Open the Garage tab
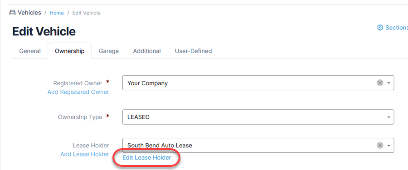Image resolution: width=408 pixels, height=170 pixels. tap(109, 51)
